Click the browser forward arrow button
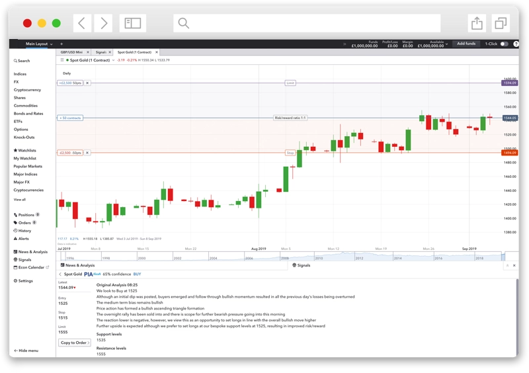The height and width of the screenshot is (373, 529). (x=103, y=23)
